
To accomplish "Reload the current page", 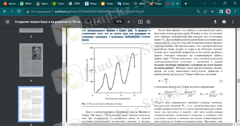I will click(x=19, y=11).
